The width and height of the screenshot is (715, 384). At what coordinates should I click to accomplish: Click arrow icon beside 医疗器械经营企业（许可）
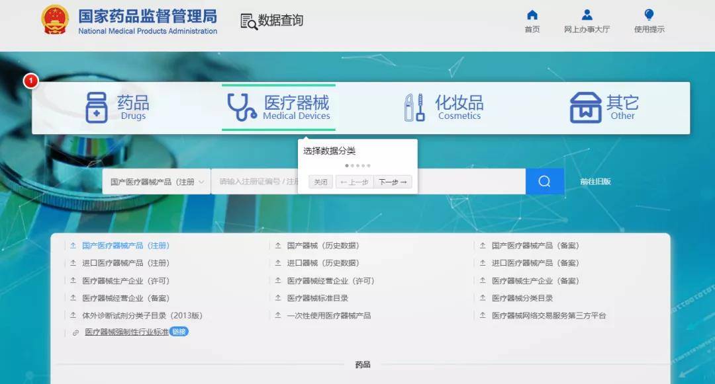(277, 281)
